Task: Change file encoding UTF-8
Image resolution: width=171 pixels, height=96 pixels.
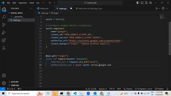Action: tap(112, 89)
